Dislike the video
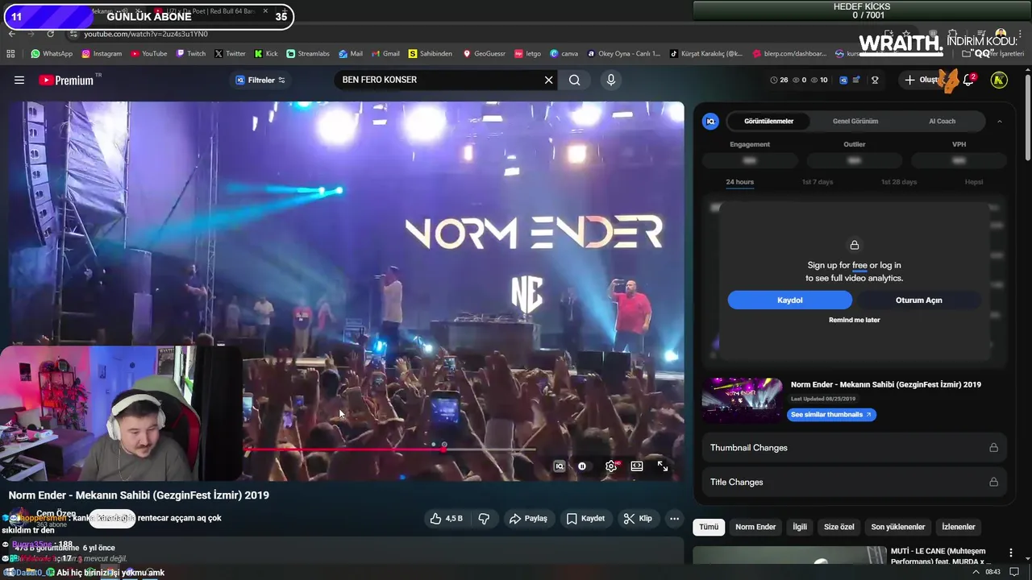Screen dimensions: 1032x580 (484, 518)
